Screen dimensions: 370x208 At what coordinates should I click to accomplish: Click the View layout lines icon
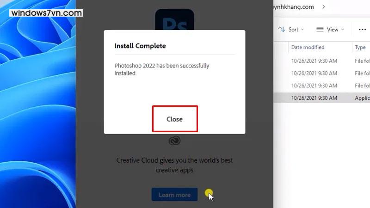pos(320,29)
